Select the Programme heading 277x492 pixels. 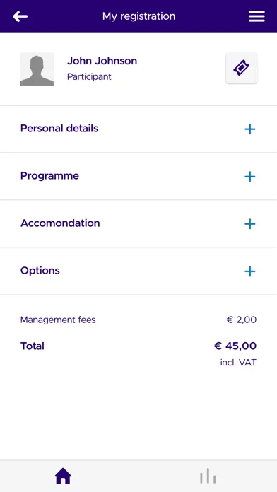click(x=49, y=176)
